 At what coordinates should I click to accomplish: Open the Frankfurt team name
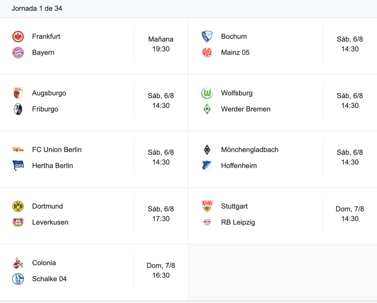(x=46, y=36)
